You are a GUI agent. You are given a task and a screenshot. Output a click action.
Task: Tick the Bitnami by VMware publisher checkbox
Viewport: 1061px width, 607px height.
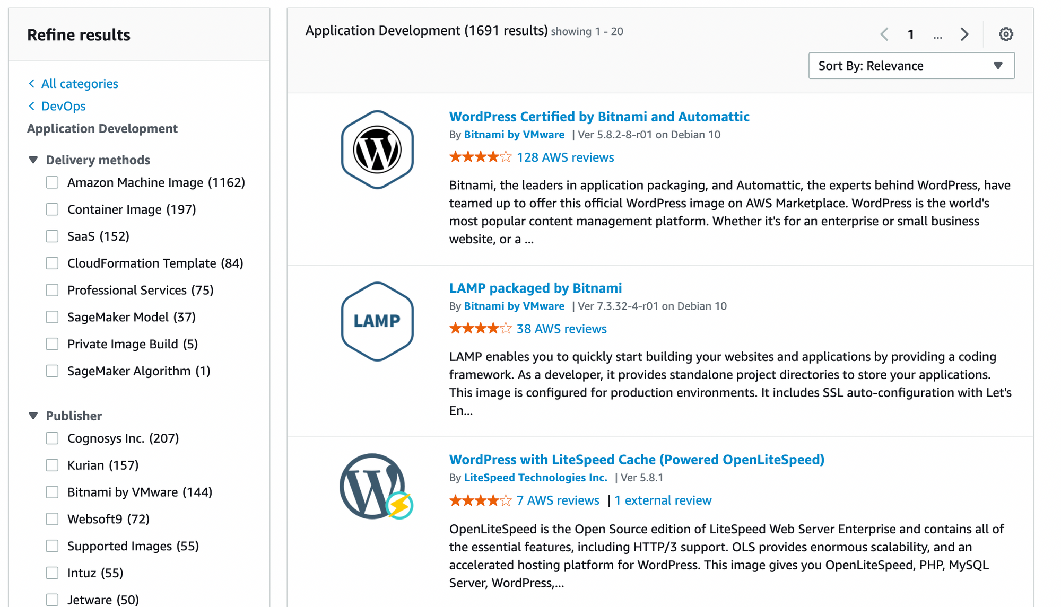tap(52, 492)
